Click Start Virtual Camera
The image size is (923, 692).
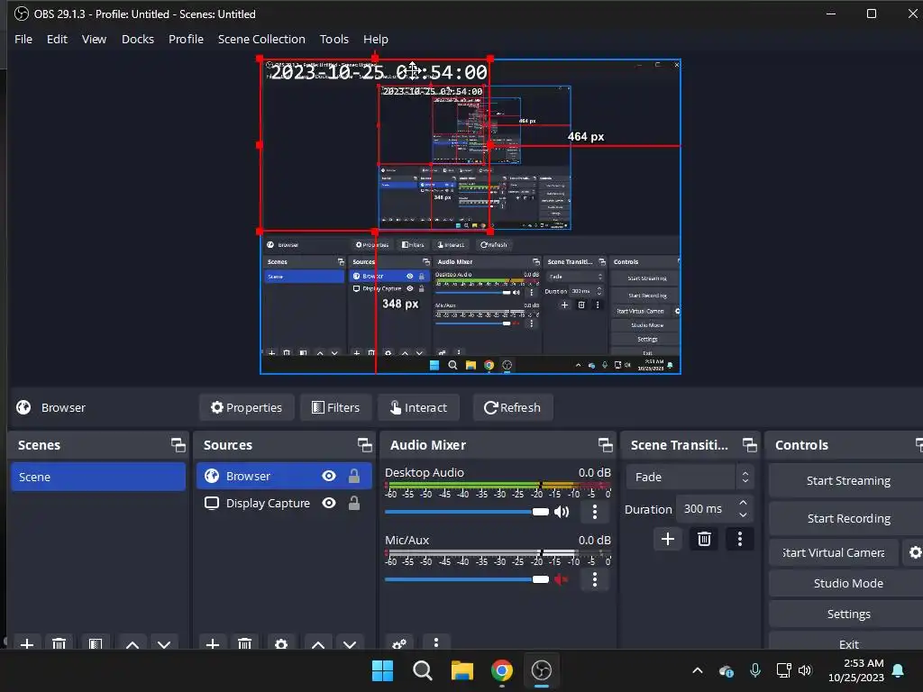pos(834,552)
